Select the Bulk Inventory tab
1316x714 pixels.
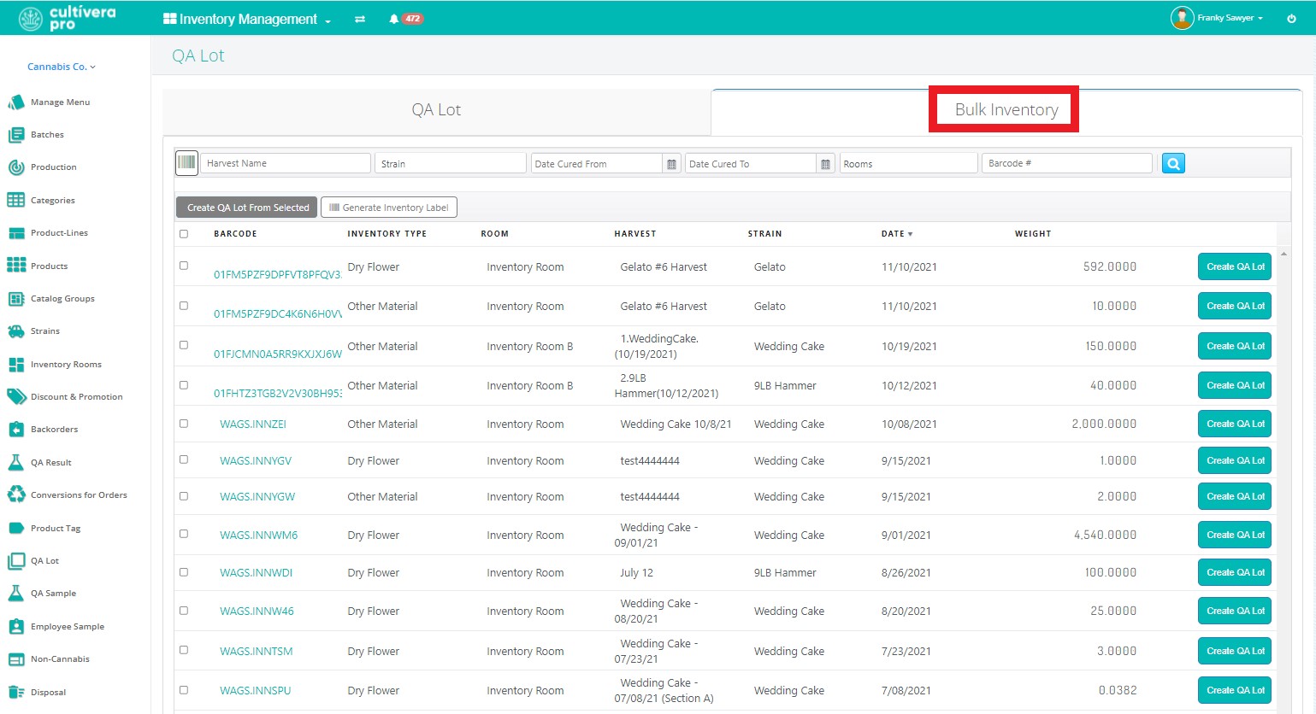1006,110
